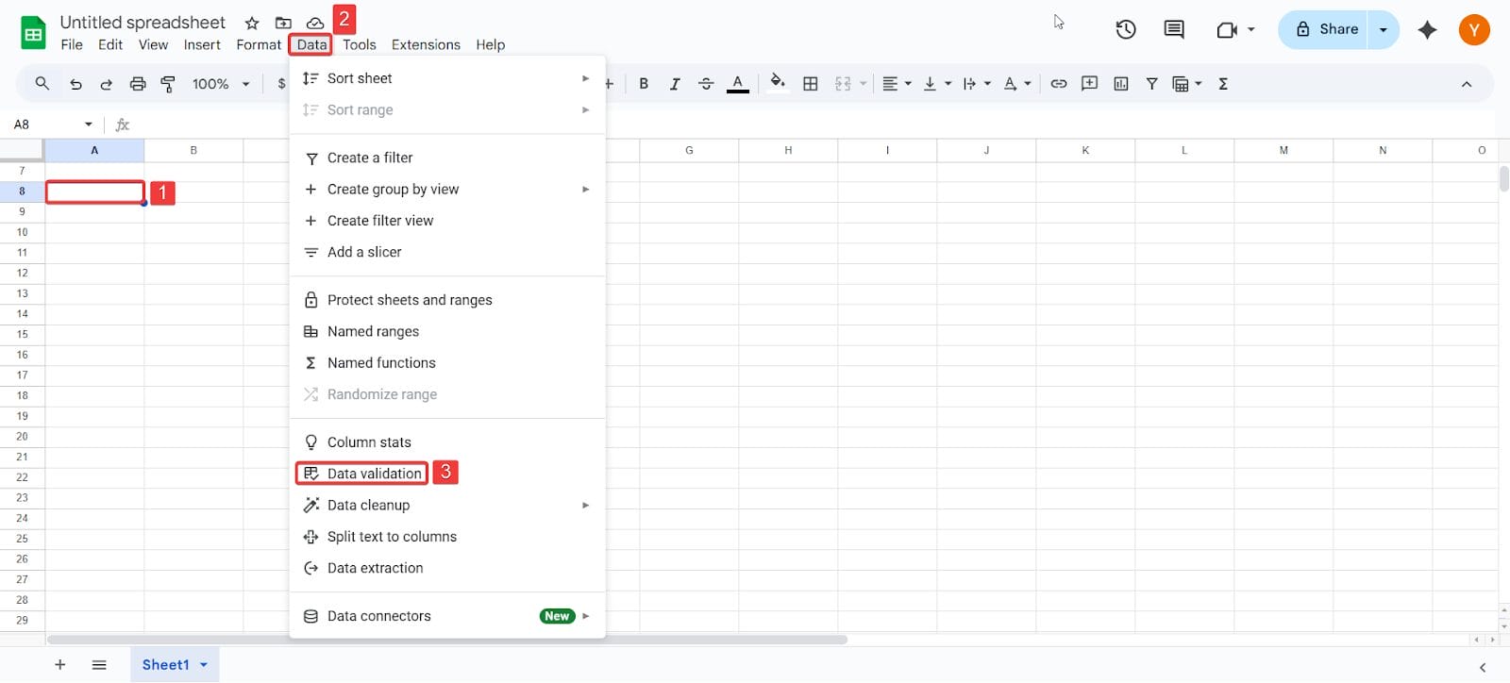Open text rotation dropdown

click(1016, 84)
